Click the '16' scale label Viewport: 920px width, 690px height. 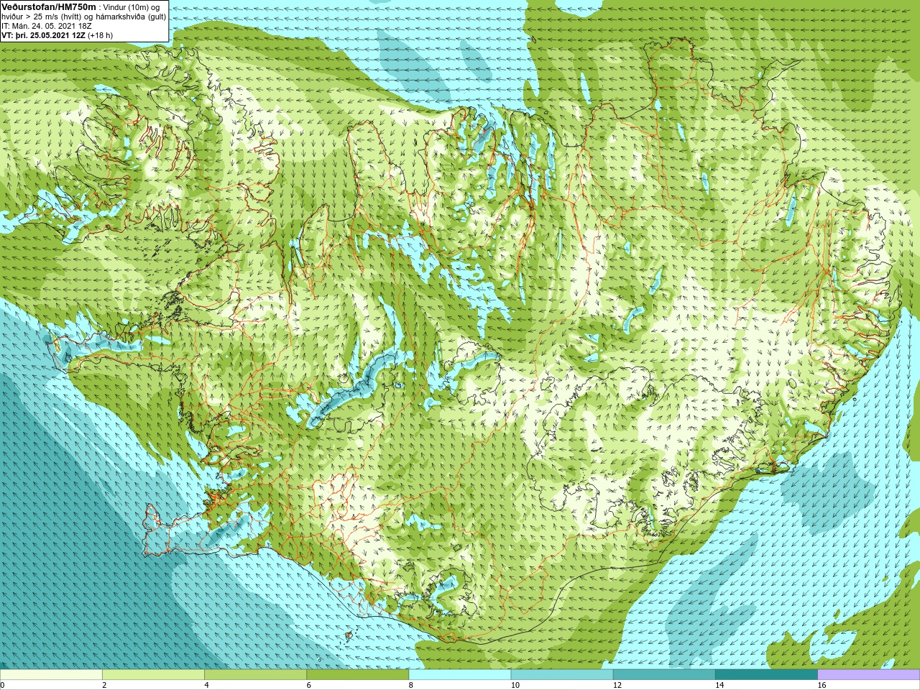pos(822,685)
